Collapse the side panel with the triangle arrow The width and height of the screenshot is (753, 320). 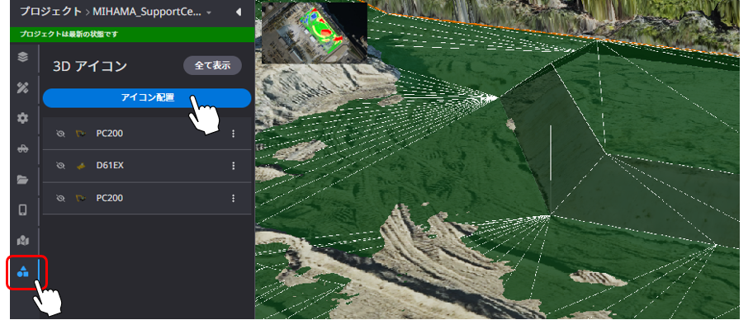pyautogui.click(x=239, y=12)
